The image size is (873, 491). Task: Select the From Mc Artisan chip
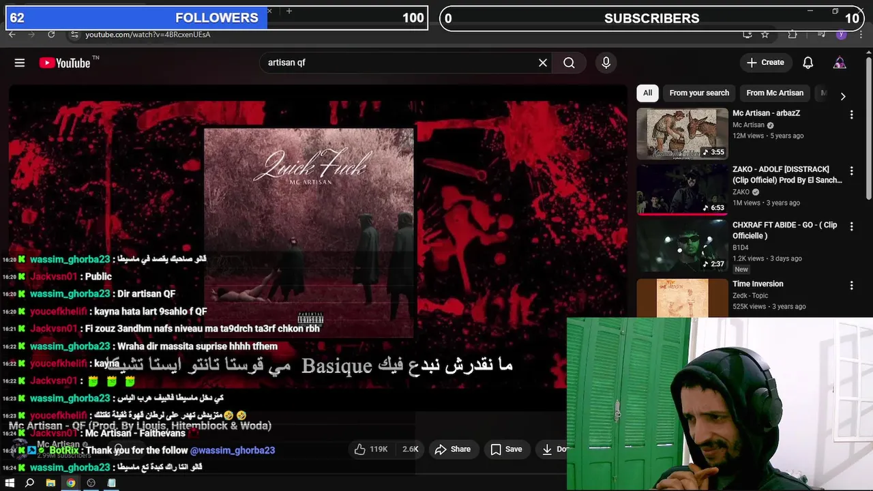[x=775, y=93]
